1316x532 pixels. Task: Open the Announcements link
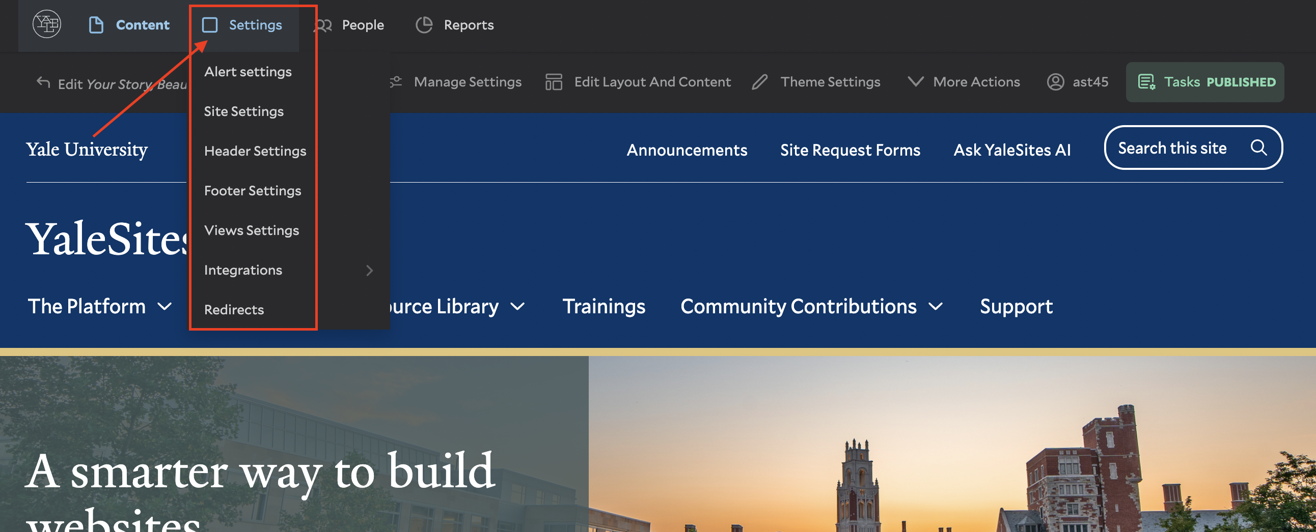(x=687, y=150)
